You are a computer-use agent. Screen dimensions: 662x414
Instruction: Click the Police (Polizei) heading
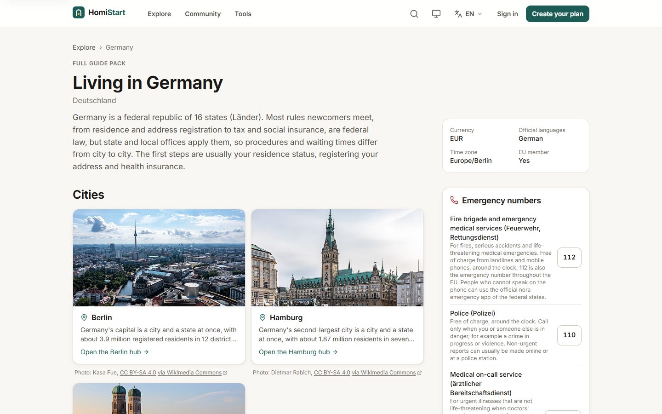(473, 313)
